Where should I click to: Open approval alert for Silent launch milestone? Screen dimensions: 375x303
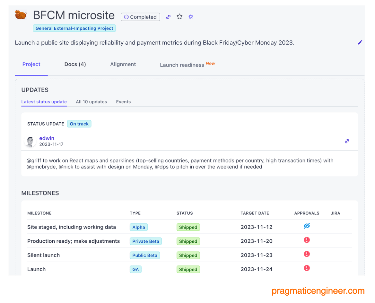307,254
